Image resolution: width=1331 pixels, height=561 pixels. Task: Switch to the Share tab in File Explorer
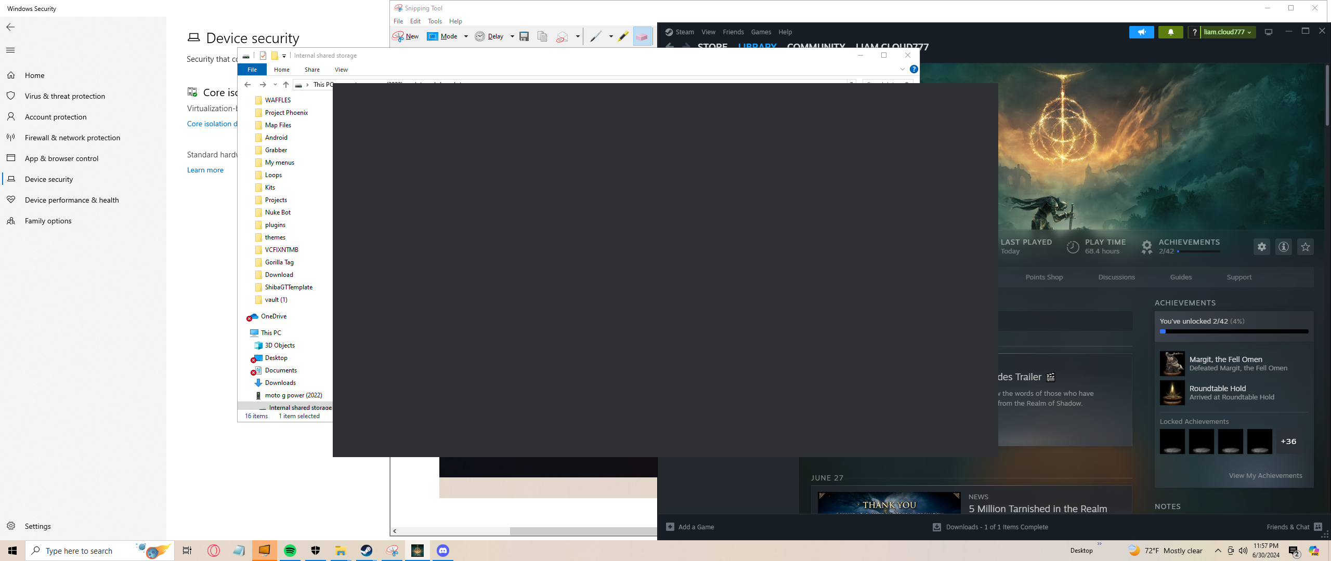click(x=312, y=70)
